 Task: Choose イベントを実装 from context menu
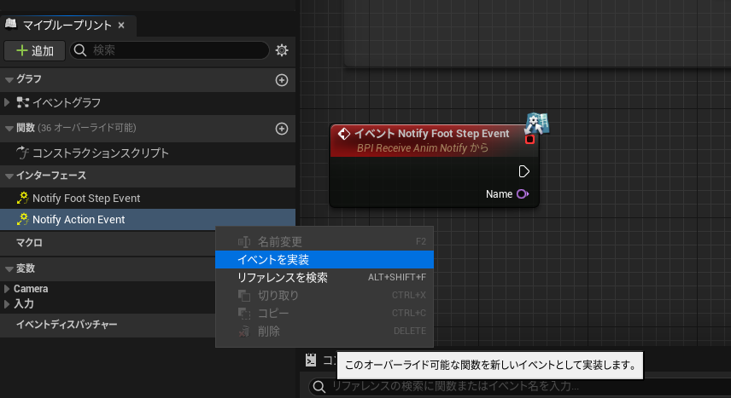tap(325, 259)
